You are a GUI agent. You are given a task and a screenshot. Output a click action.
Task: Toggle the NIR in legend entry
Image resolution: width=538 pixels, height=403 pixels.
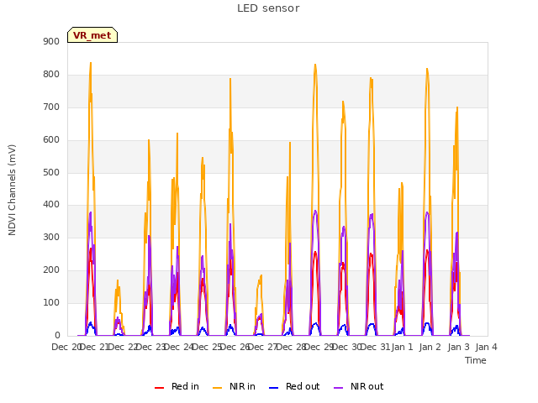pos(234,386)
